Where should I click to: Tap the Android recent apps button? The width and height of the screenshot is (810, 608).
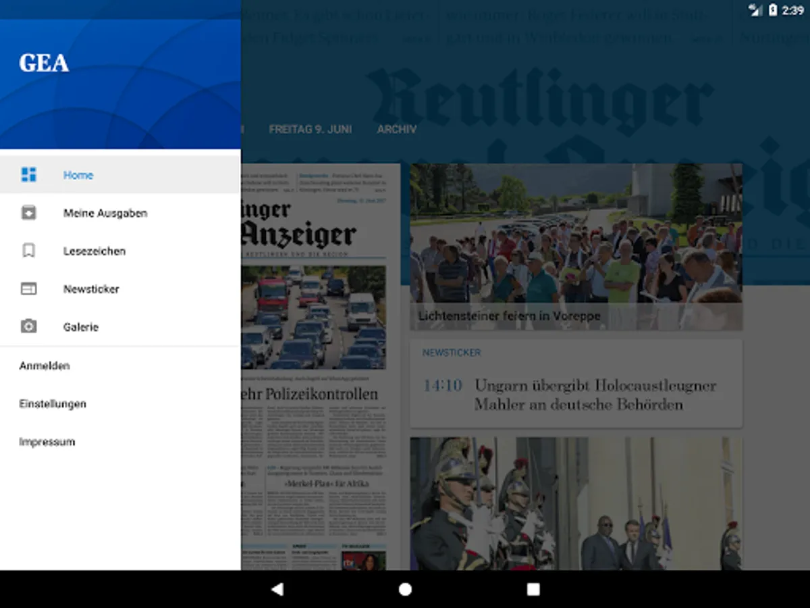pyautogui.click(x=533, y=589)
